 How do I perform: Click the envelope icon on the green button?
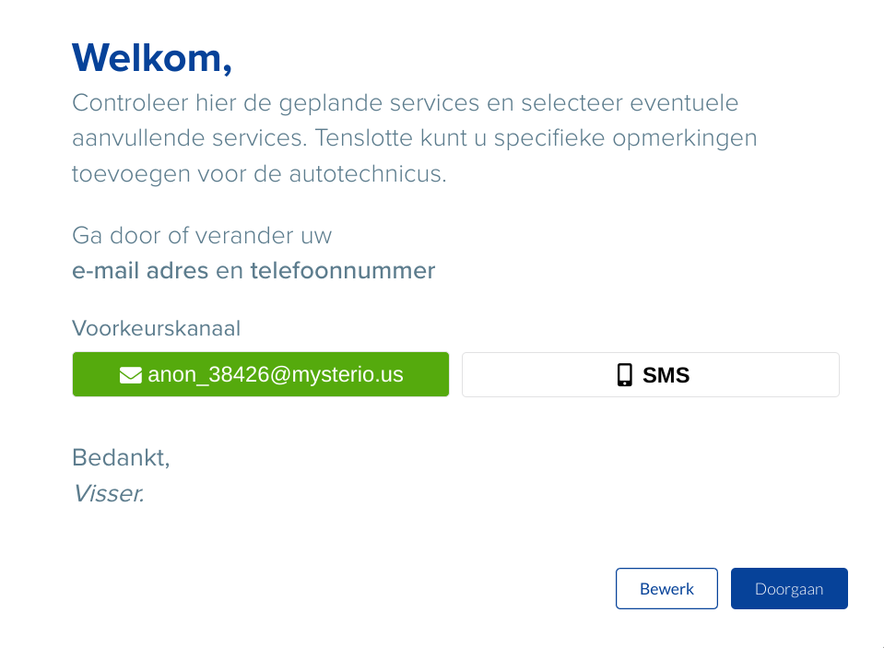pos(131,375)
